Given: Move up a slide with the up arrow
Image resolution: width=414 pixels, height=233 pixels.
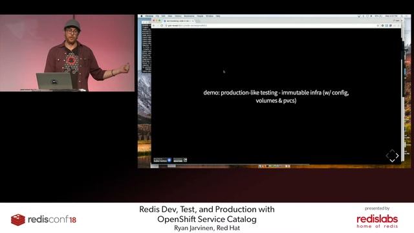Looking at the screenshot, I should click(x=393, y=151).
